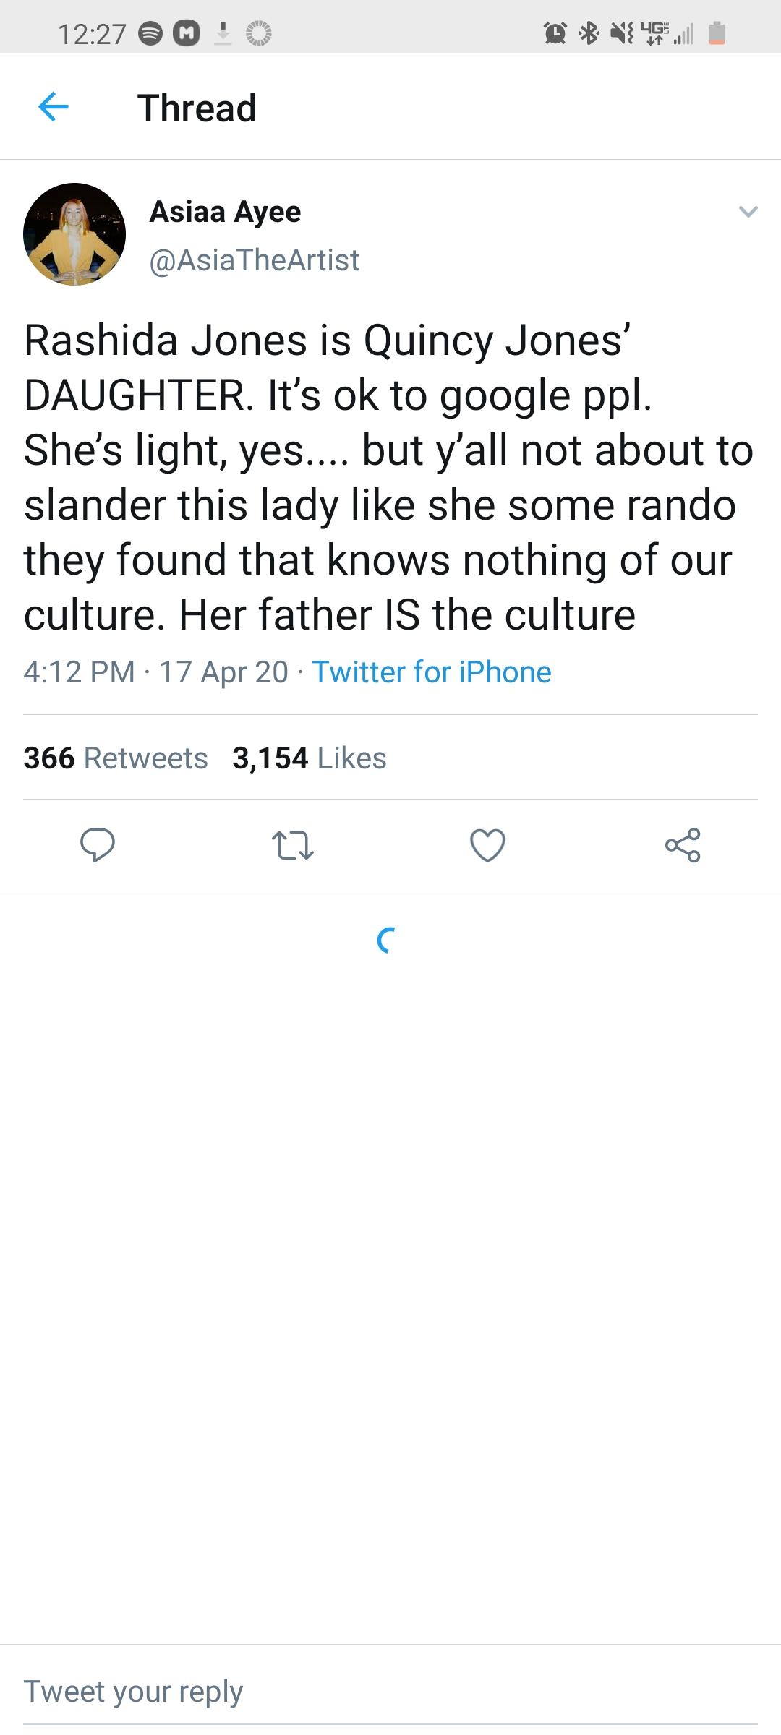View the 366 Retweets list
Viewport: 781px width, 1735px height.
pyautogui.click(x=116, y=758)
